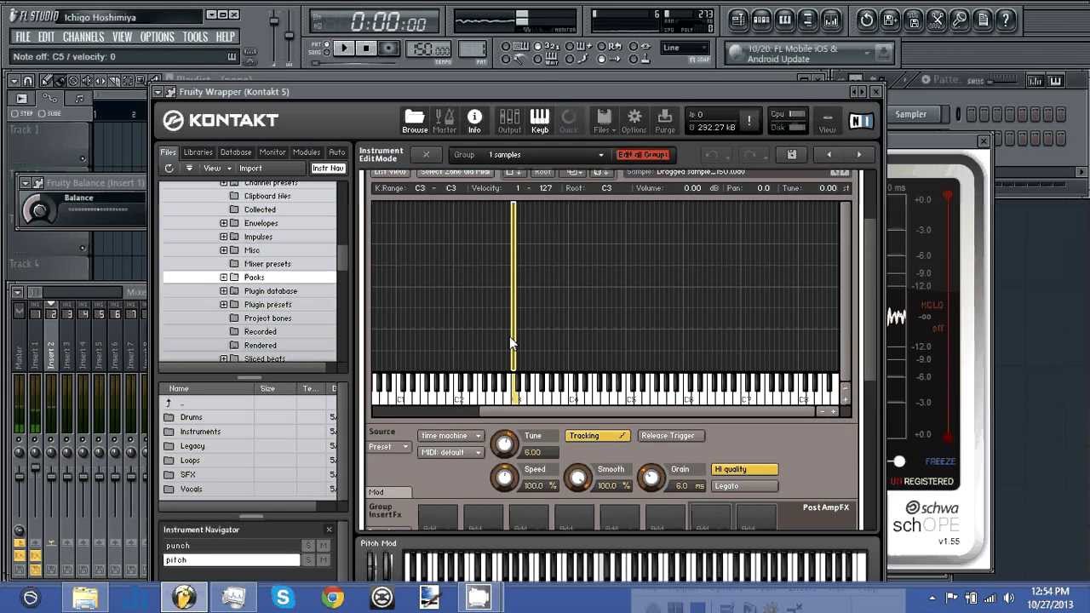Open the FL Studio TOOLS menu
Image resolution: width=1090 pixels, height=613 pixels.
(195, 37)
